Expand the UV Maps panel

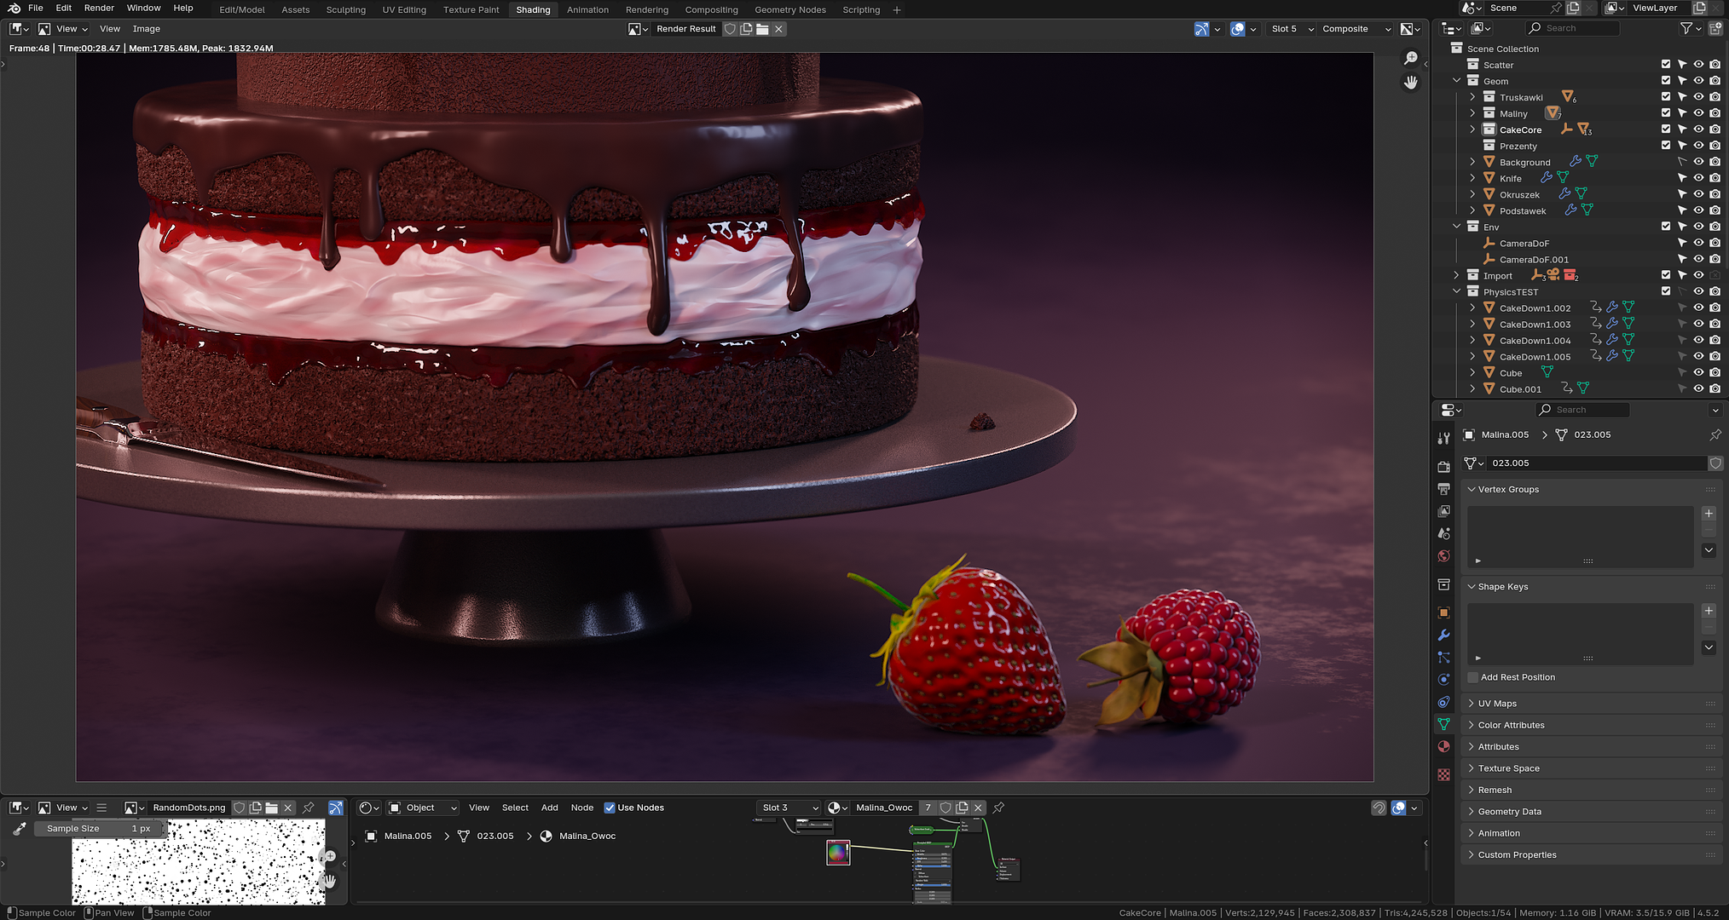click(x=1497, y=704)
